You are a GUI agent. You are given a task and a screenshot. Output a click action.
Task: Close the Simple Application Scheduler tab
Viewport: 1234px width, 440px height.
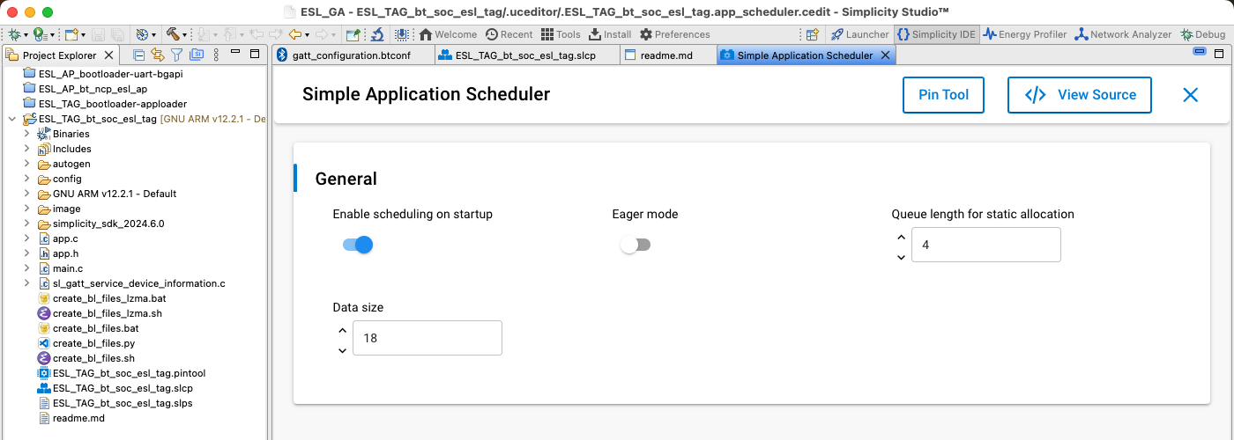click(886, 55)
